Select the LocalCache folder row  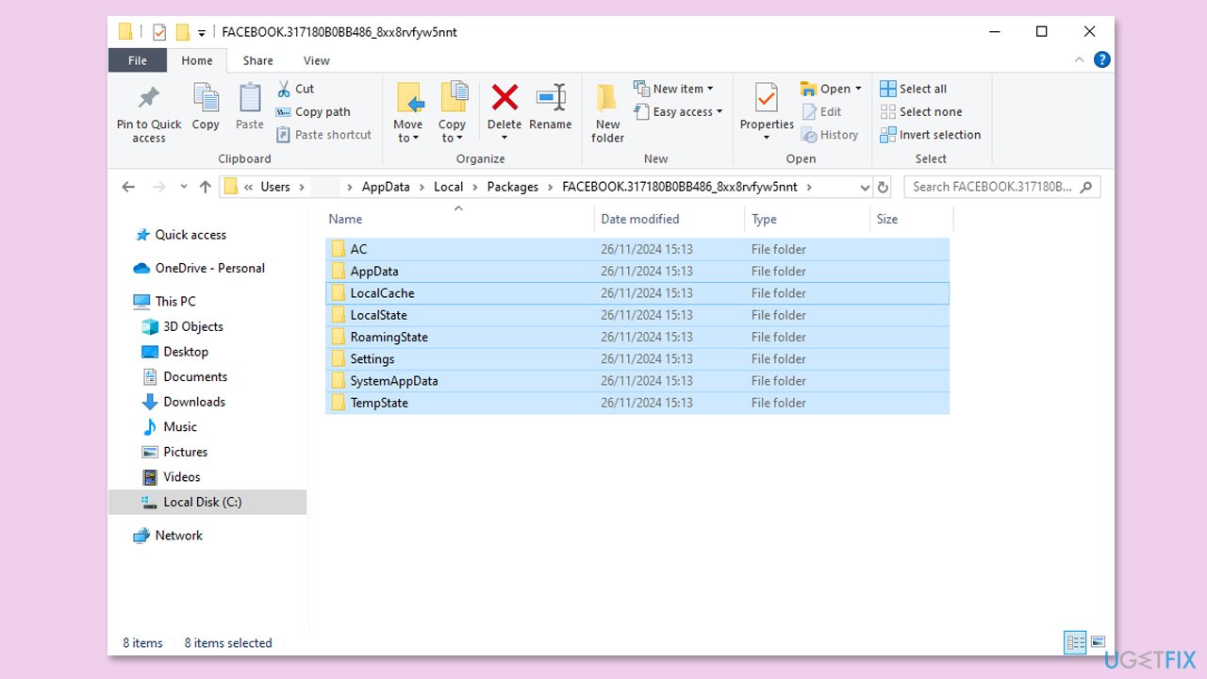(637, 293)
